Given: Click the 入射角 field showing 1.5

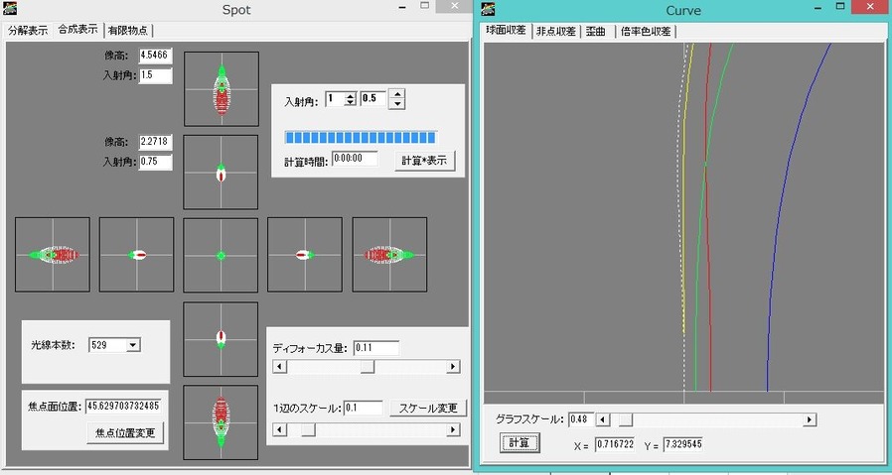Looking at the screenshot, I should [155, 75].
